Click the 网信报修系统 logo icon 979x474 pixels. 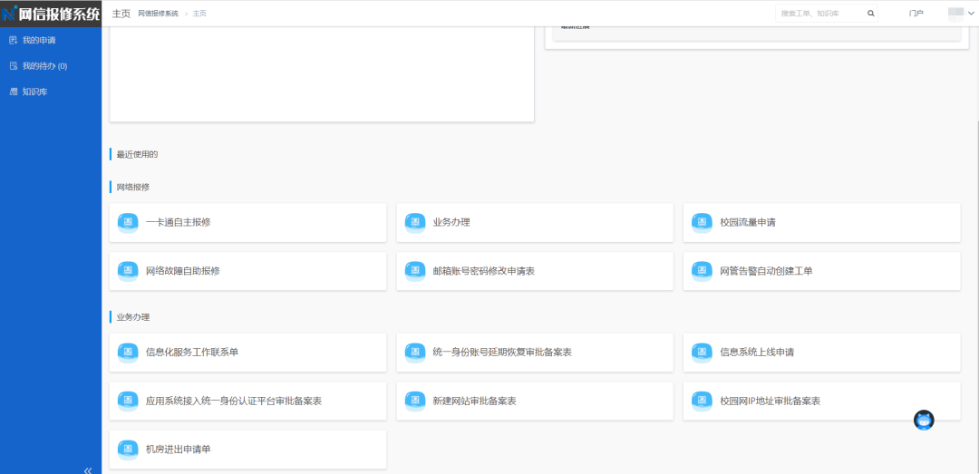click(10, 14)
